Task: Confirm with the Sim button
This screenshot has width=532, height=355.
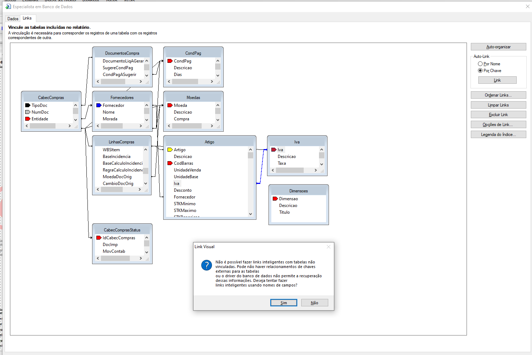Action: tap(283, 303)
